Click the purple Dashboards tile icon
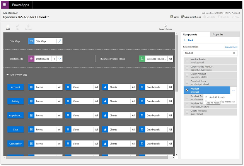The image size is (244, 166). [x=31, y=59]
